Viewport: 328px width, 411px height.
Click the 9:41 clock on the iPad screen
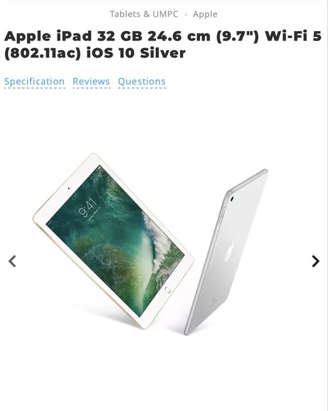tap(87, 207)
